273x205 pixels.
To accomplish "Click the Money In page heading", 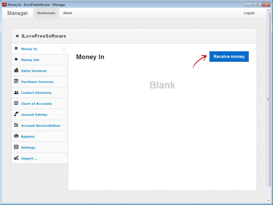I will pyautogui.click(x=90, y=57).
